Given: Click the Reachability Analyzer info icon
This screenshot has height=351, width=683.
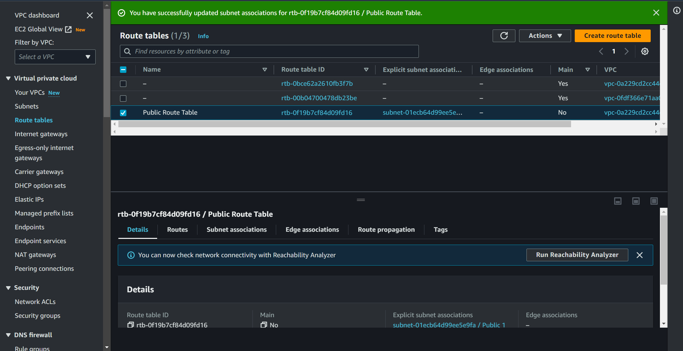Looking at the screenshot, I should (x=131, y=255).
